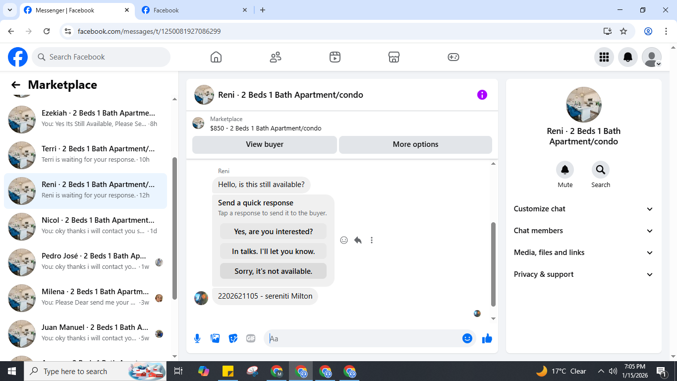The image size is (677, 381).
Task: Click the 'Hello, is this still available?' message
Action: point(261,185)
